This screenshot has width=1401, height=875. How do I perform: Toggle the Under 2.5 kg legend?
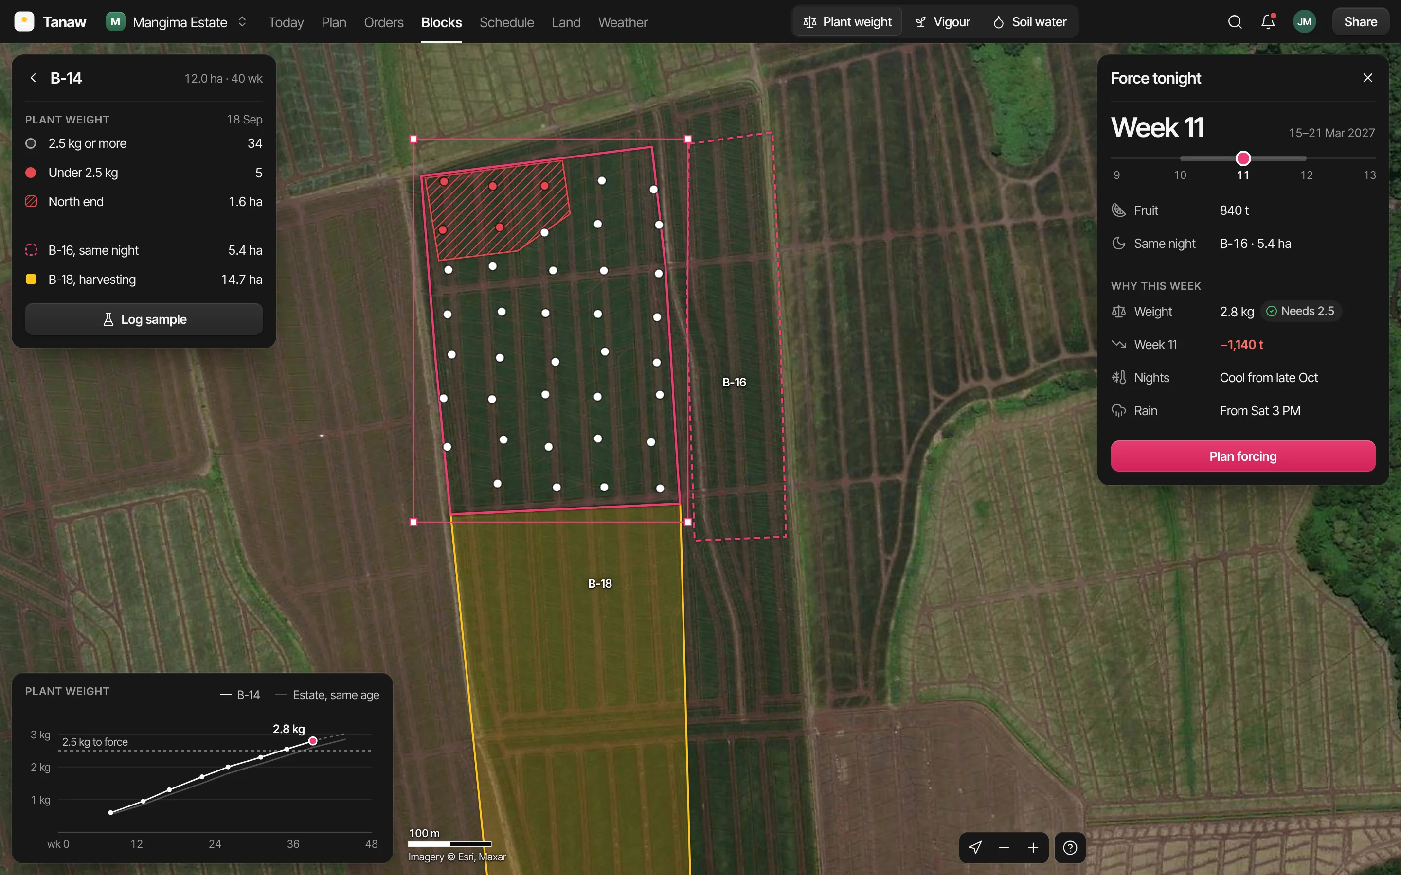pos(144,173)
